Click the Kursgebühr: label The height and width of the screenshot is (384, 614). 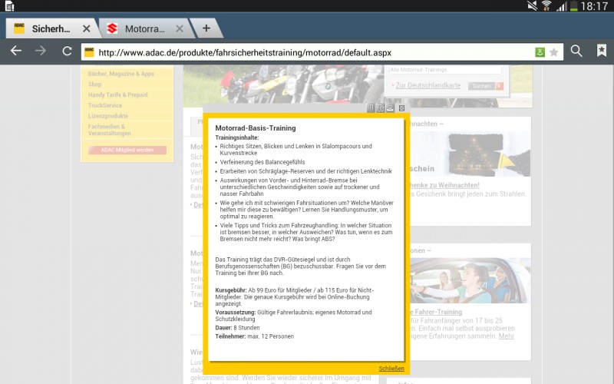(x=231, y=290)
